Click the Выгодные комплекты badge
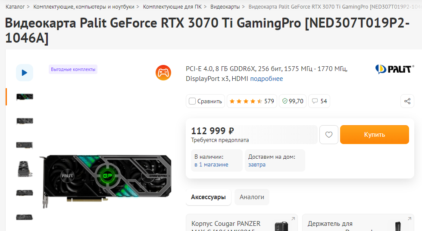Screen dimensions: 422x231 (x=73, y=69)
